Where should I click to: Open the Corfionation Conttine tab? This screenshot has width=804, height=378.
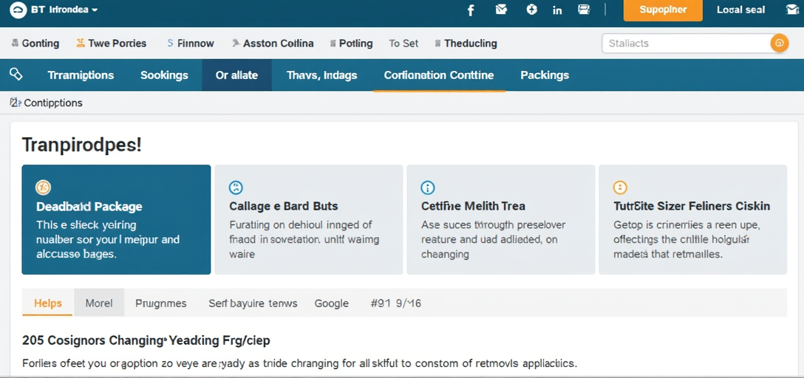(439, 75)
